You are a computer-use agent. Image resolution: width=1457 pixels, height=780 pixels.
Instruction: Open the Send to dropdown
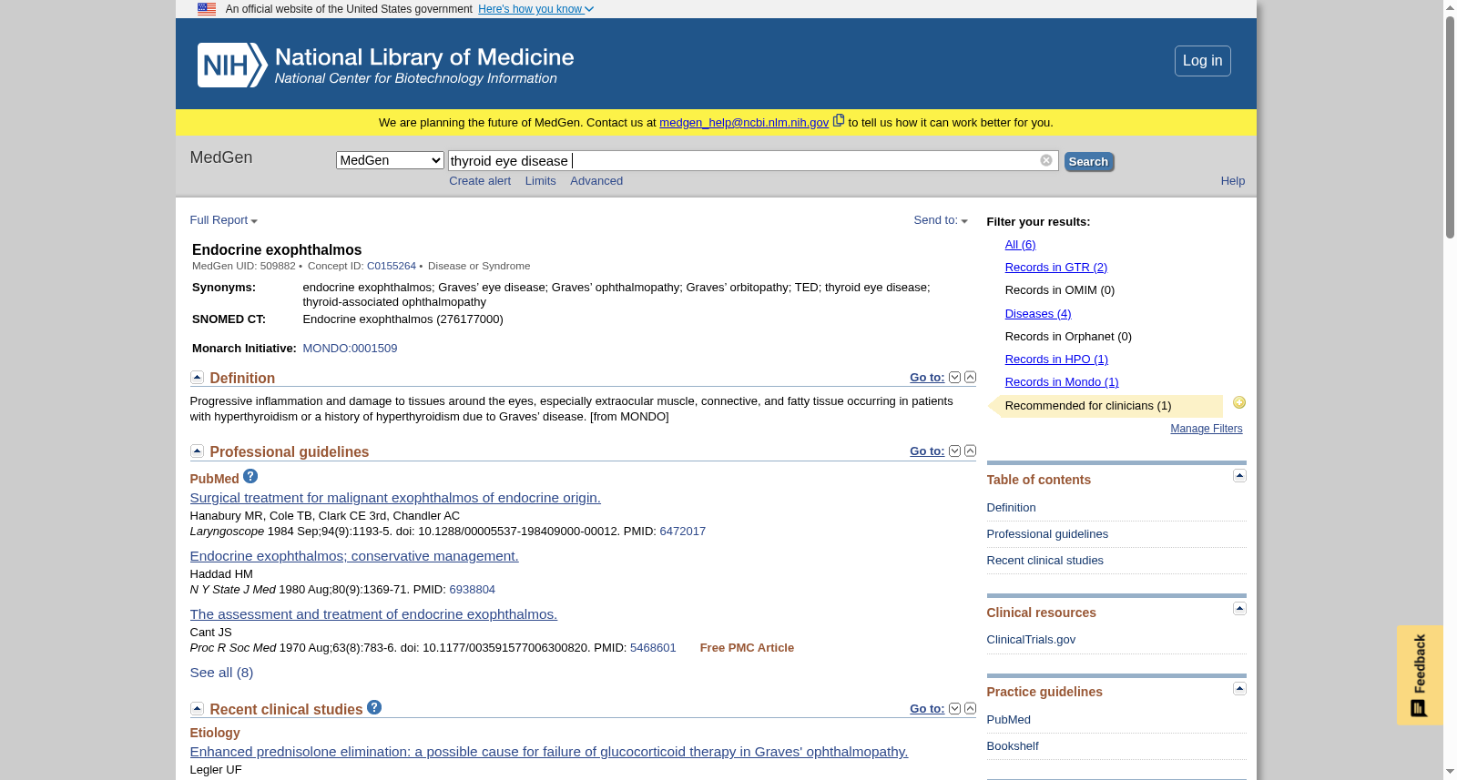point(941,220)
